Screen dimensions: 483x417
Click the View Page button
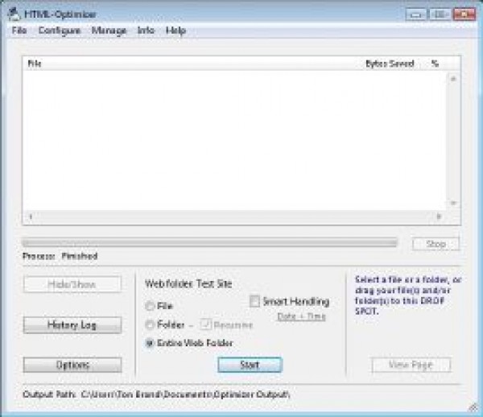[411, 365]
